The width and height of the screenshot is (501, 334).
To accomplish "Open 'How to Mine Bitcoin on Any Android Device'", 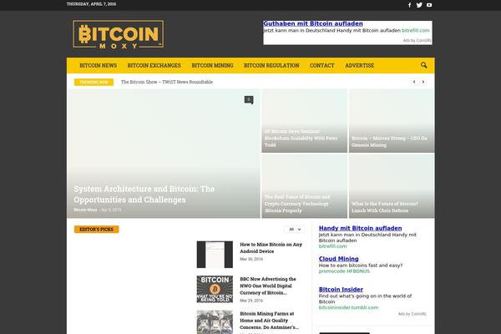I will point(271,248).
